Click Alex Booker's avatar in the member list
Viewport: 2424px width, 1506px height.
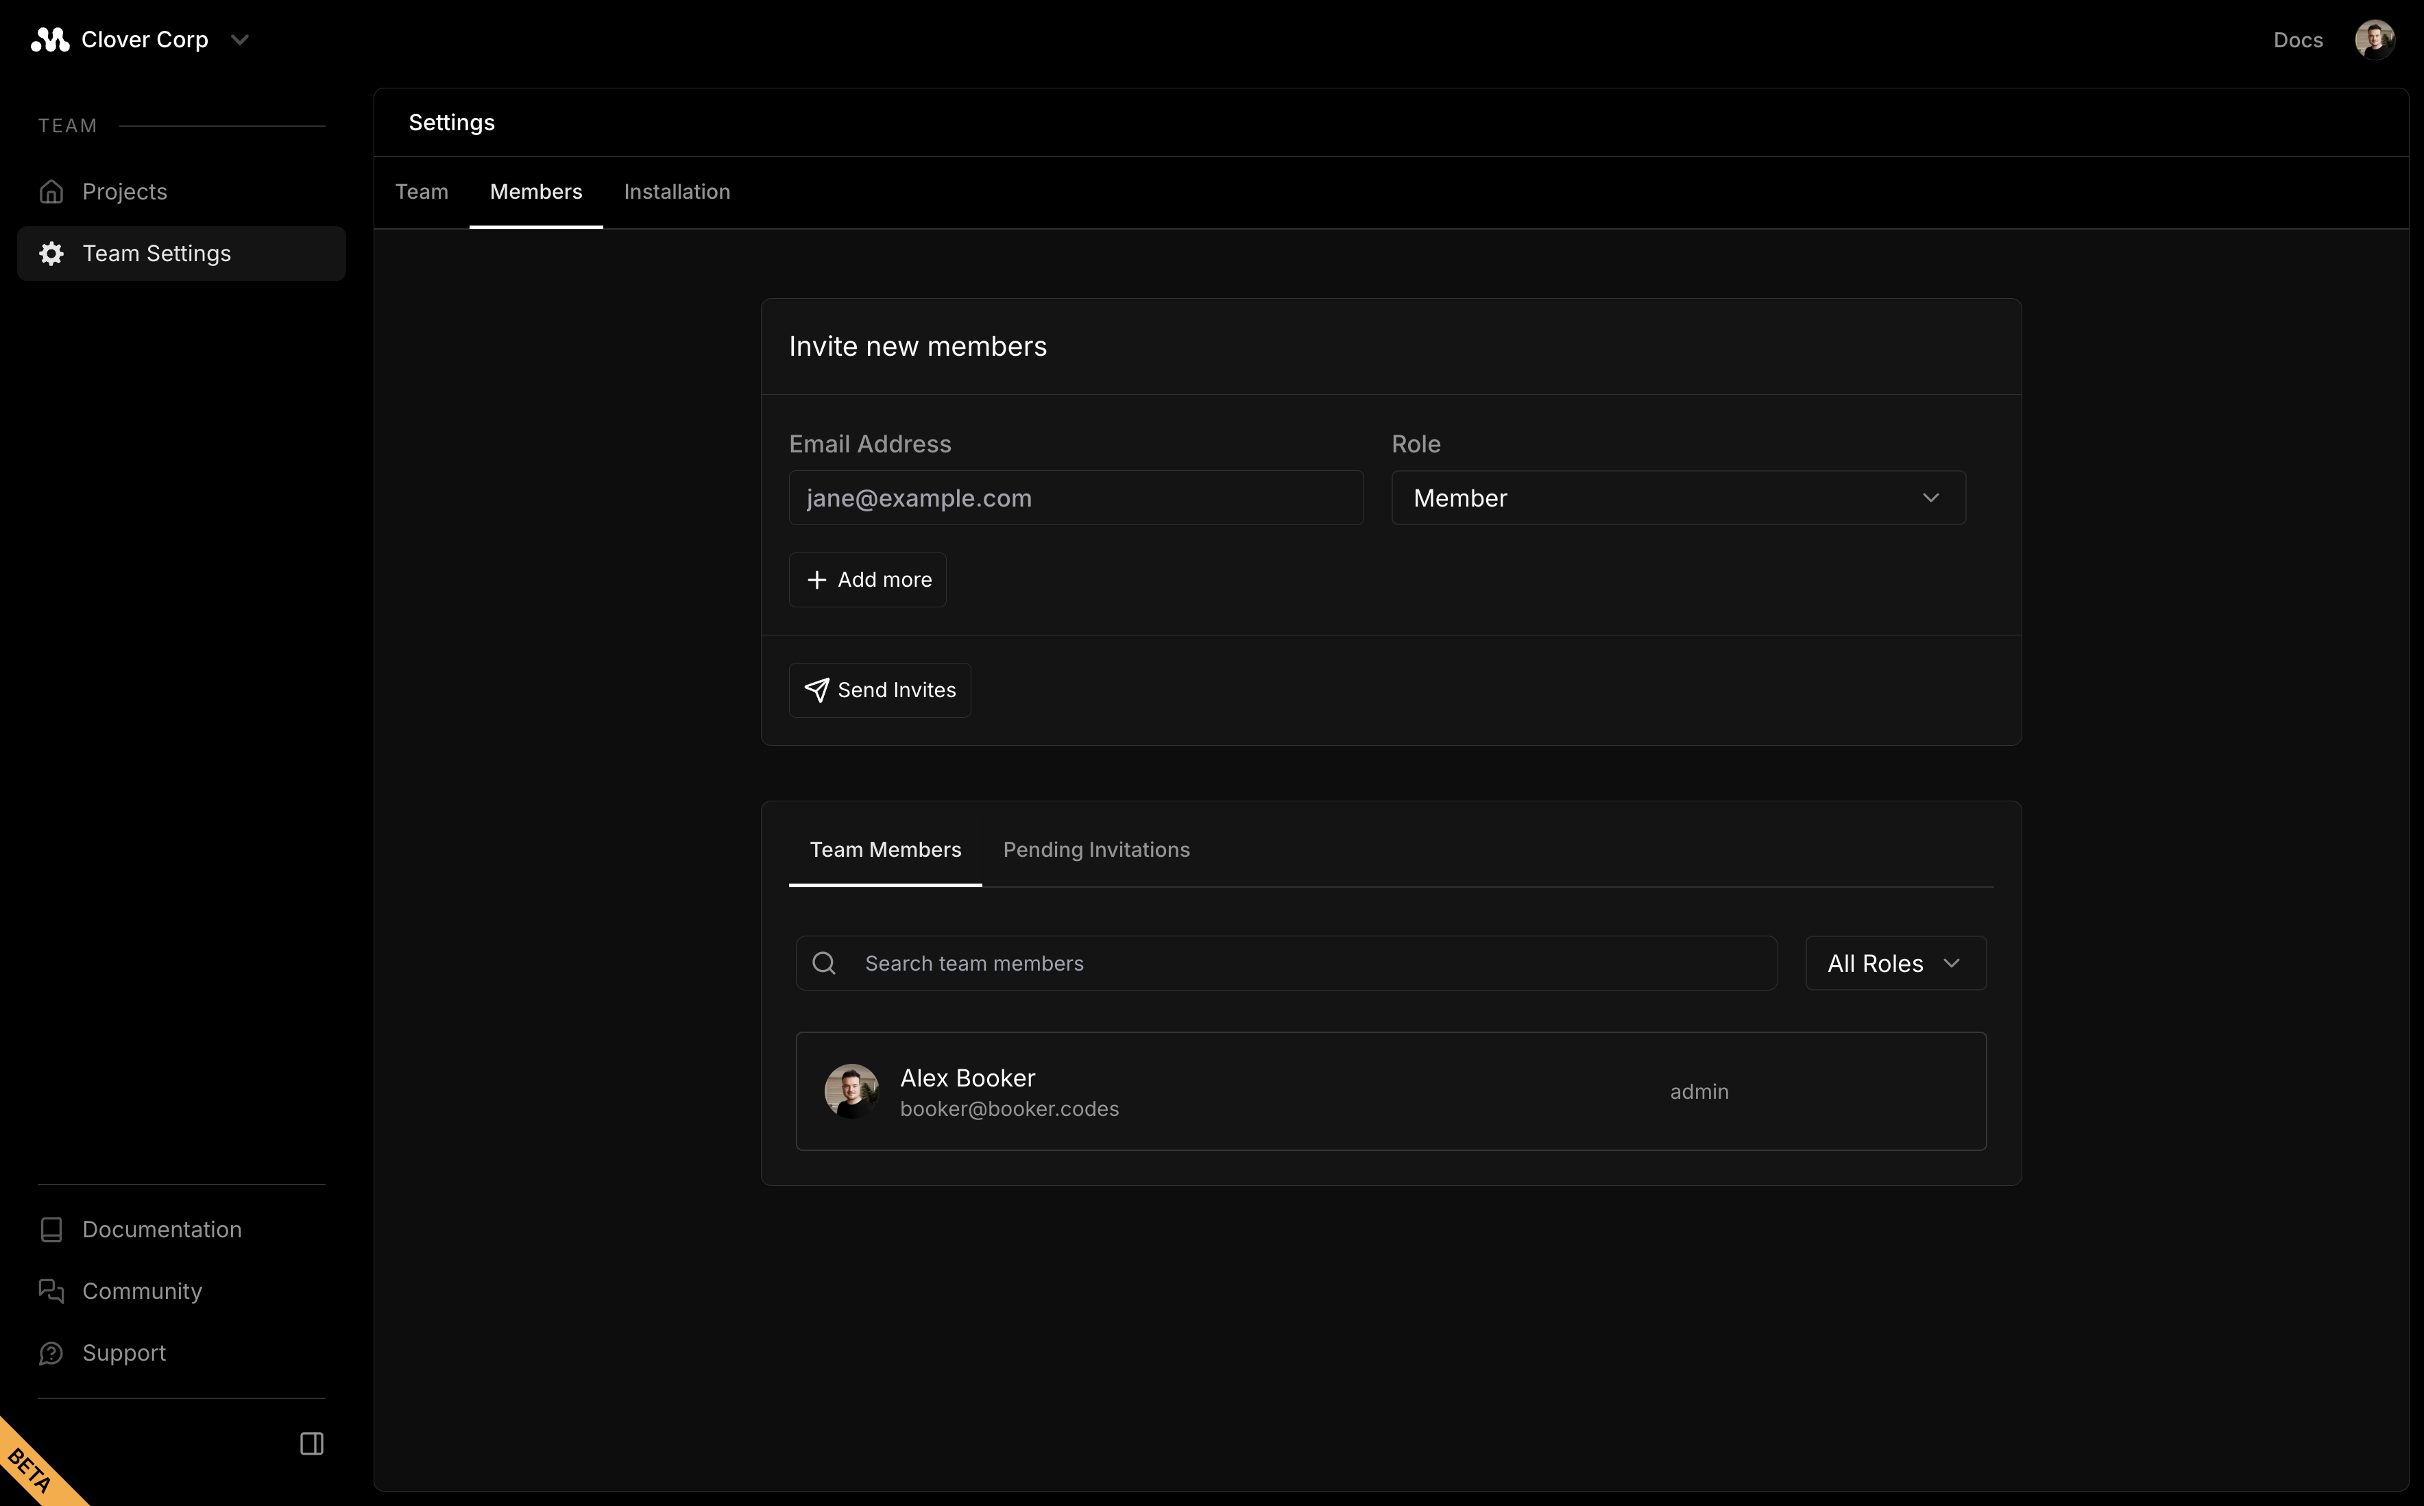pyautogui.click(x=851, y=1091)
